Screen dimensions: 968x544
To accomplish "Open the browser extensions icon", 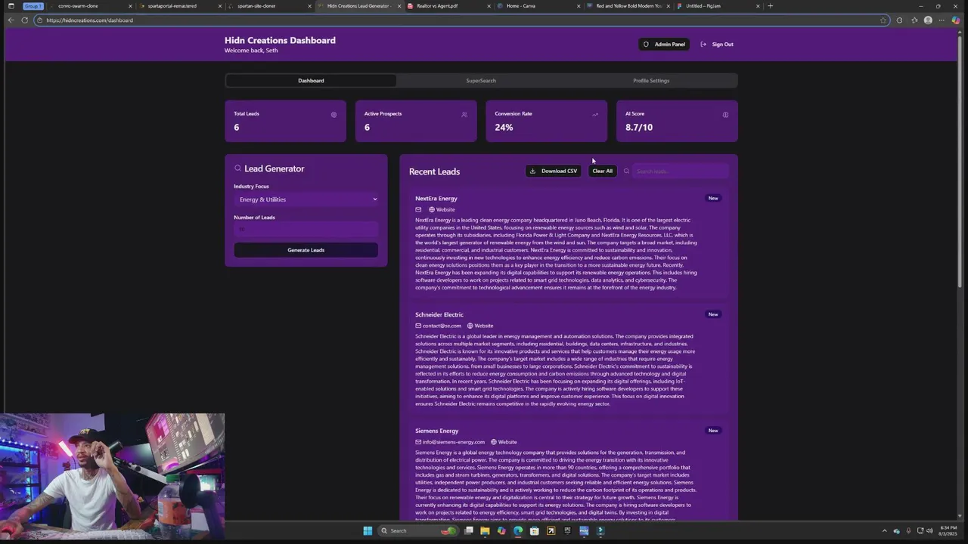I will tap(899, 20).
